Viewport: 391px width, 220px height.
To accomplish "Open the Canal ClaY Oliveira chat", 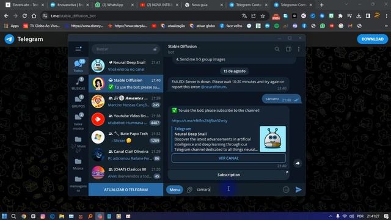I will (x=126, y=155).
